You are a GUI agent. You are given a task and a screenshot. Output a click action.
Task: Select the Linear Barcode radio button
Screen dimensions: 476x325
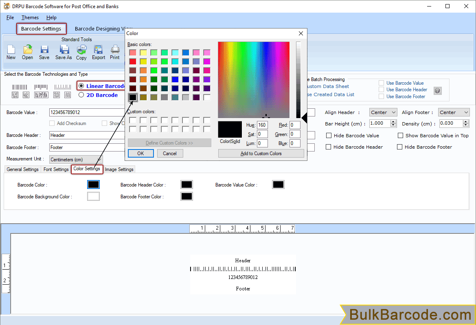81,86
